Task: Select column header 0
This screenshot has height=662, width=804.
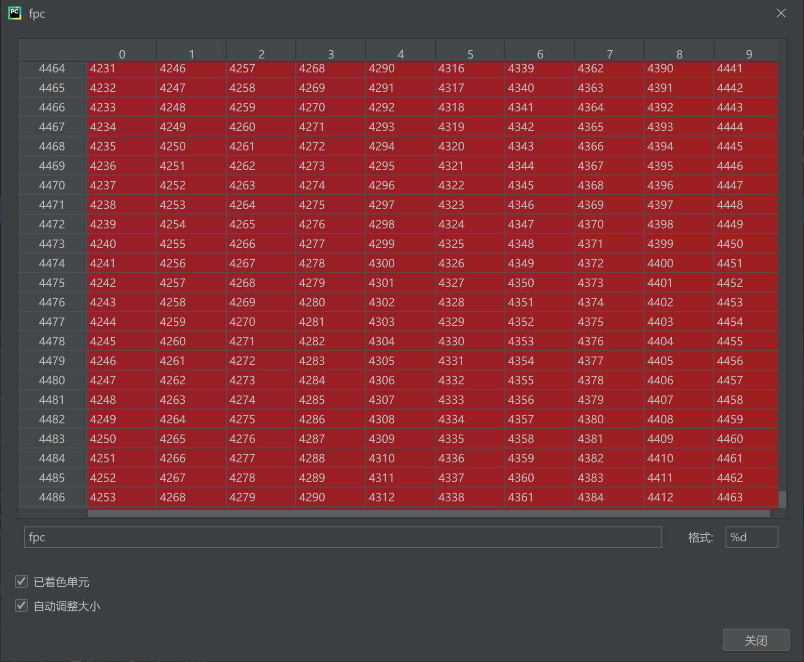Action: (x=122, y=54)
